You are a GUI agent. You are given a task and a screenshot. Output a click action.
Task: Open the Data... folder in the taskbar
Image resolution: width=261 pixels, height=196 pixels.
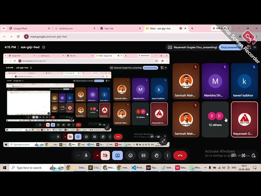tap(80, 168)
